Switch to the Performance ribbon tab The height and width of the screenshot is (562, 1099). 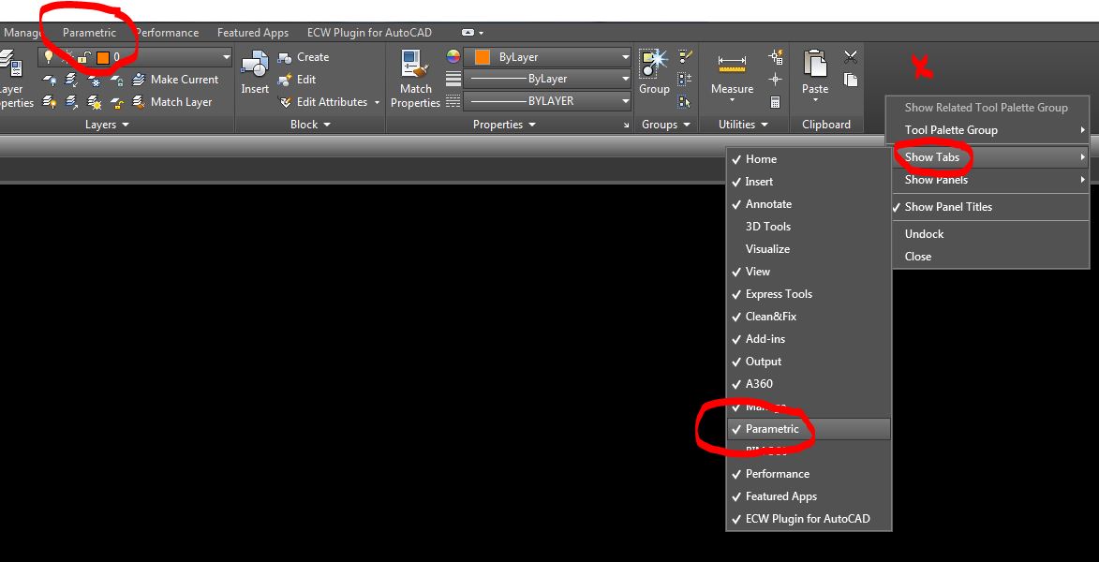167,32
